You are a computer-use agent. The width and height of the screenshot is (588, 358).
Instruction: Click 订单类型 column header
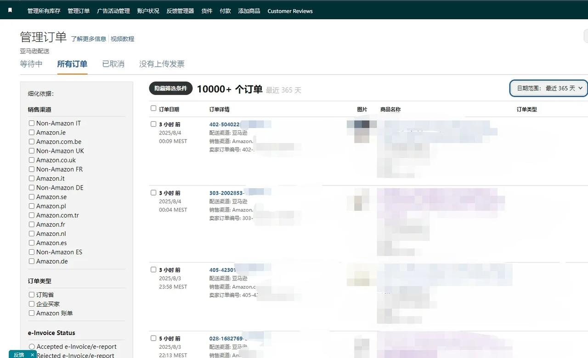point(527,109)
